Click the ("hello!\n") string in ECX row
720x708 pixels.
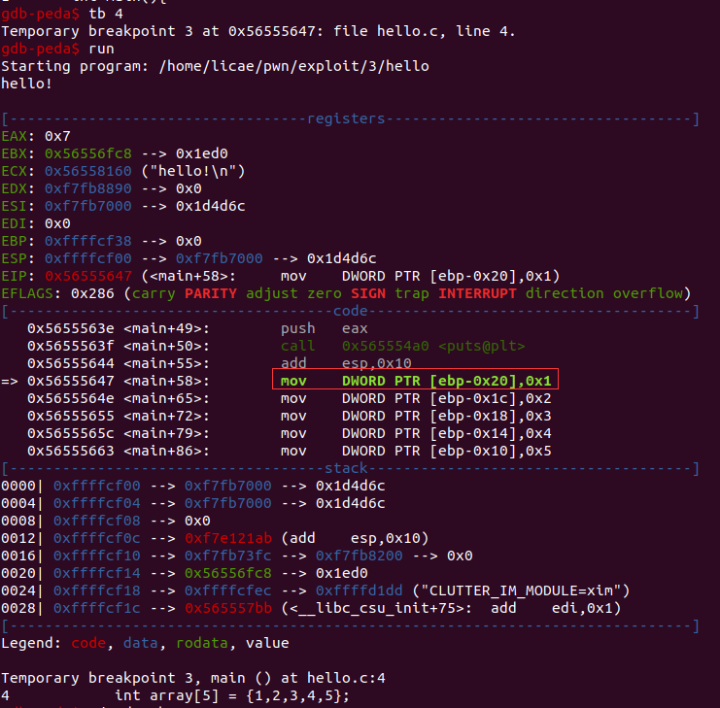(x=193, y=171)
